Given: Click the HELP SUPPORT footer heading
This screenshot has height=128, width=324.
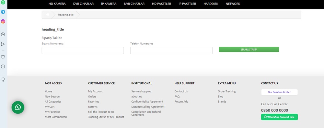Looking at the screenshot, I should 185,83.
